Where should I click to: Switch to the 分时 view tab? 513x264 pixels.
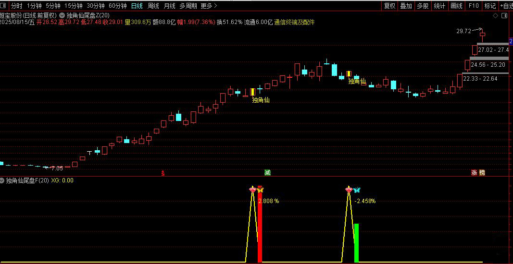16,6
